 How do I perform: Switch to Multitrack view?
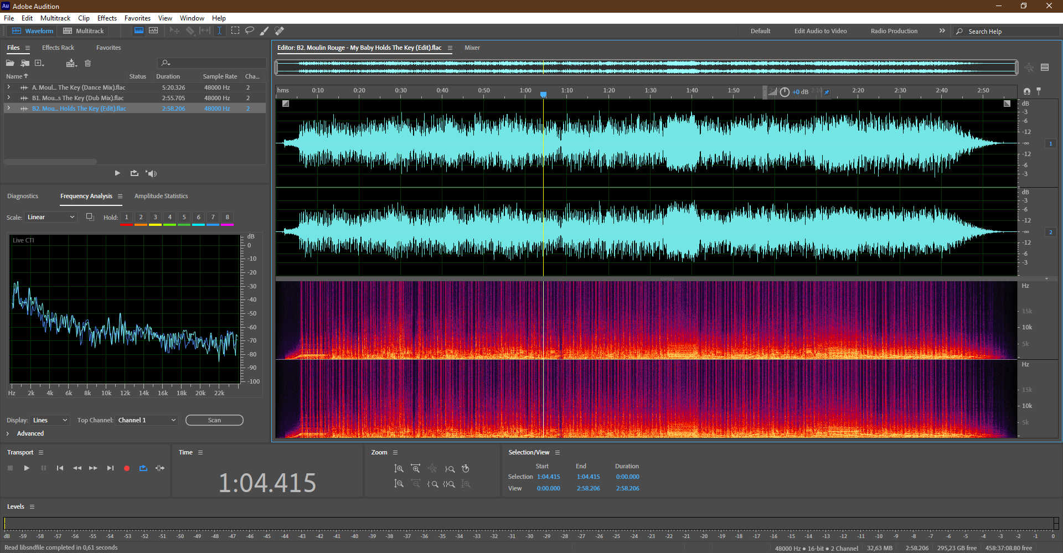(x=84, y=31)
